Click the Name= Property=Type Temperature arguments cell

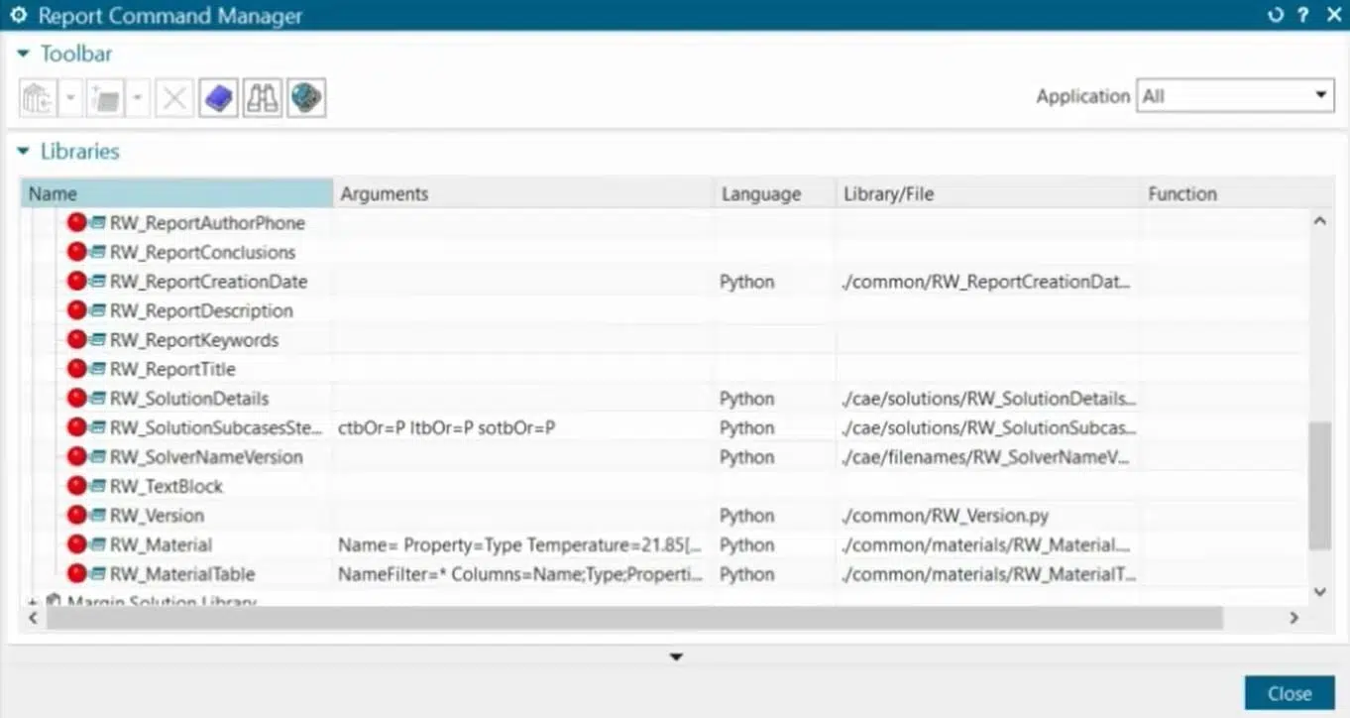(521, 544)
